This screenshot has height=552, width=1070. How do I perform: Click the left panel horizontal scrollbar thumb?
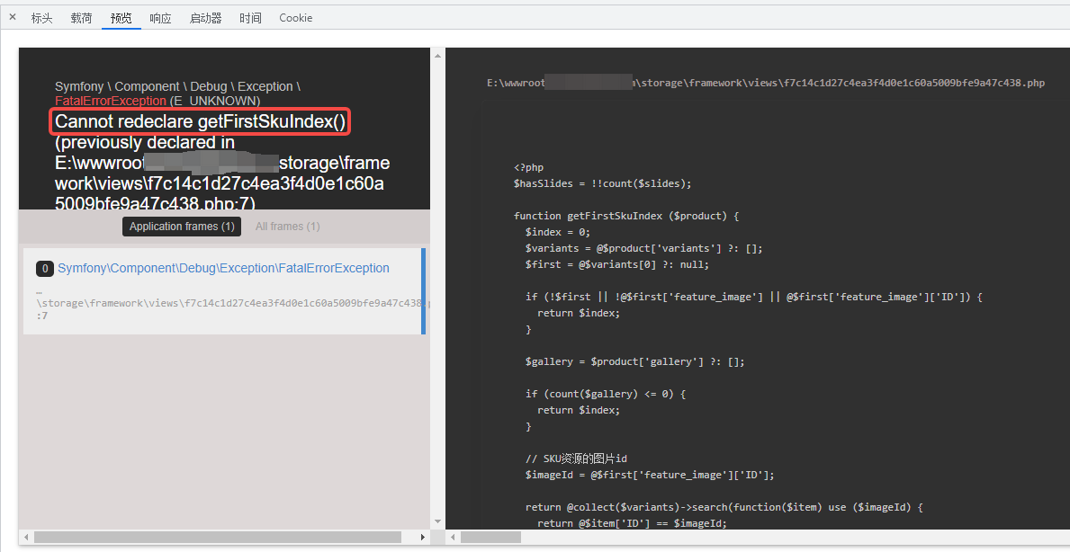pos(218,537)
